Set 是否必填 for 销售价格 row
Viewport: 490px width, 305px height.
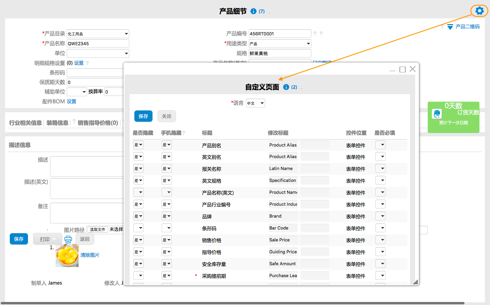click(380, 240)
